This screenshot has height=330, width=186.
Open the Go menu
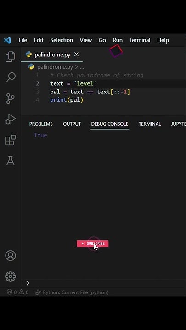click(x=102, y=40)
